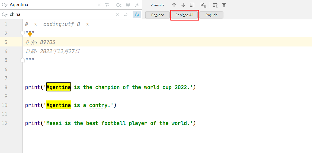
Task: Open search history dropdown beside Agentina
Action: click(5, 5)
